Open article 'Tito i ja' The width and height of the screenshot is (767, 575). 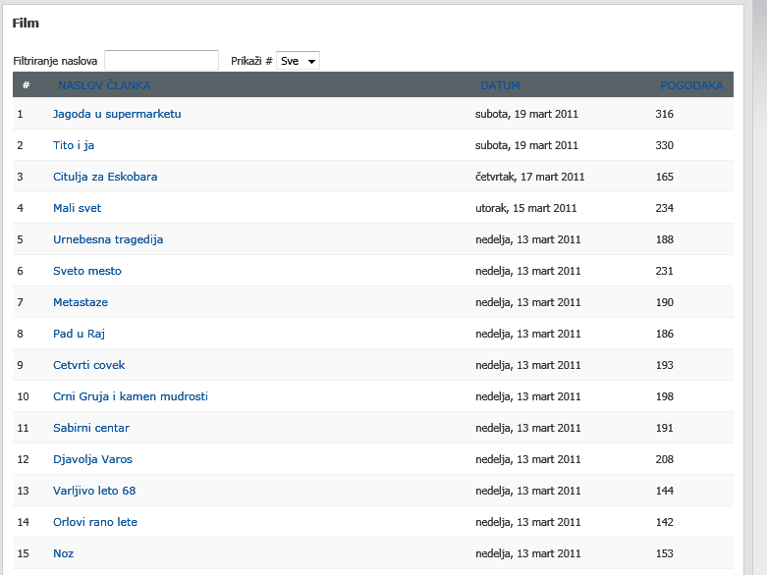point(74,145)
